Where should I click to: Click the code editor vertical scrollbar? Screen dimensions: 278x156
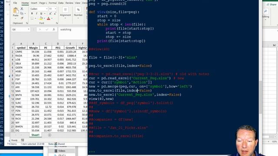pos(260,97)
